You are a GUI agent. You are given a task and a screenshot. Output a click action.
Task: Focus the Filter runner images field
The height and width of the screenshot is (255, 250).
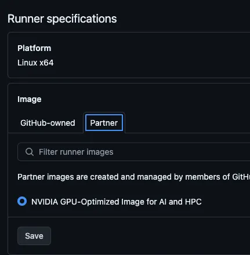(x=134, y=152)
